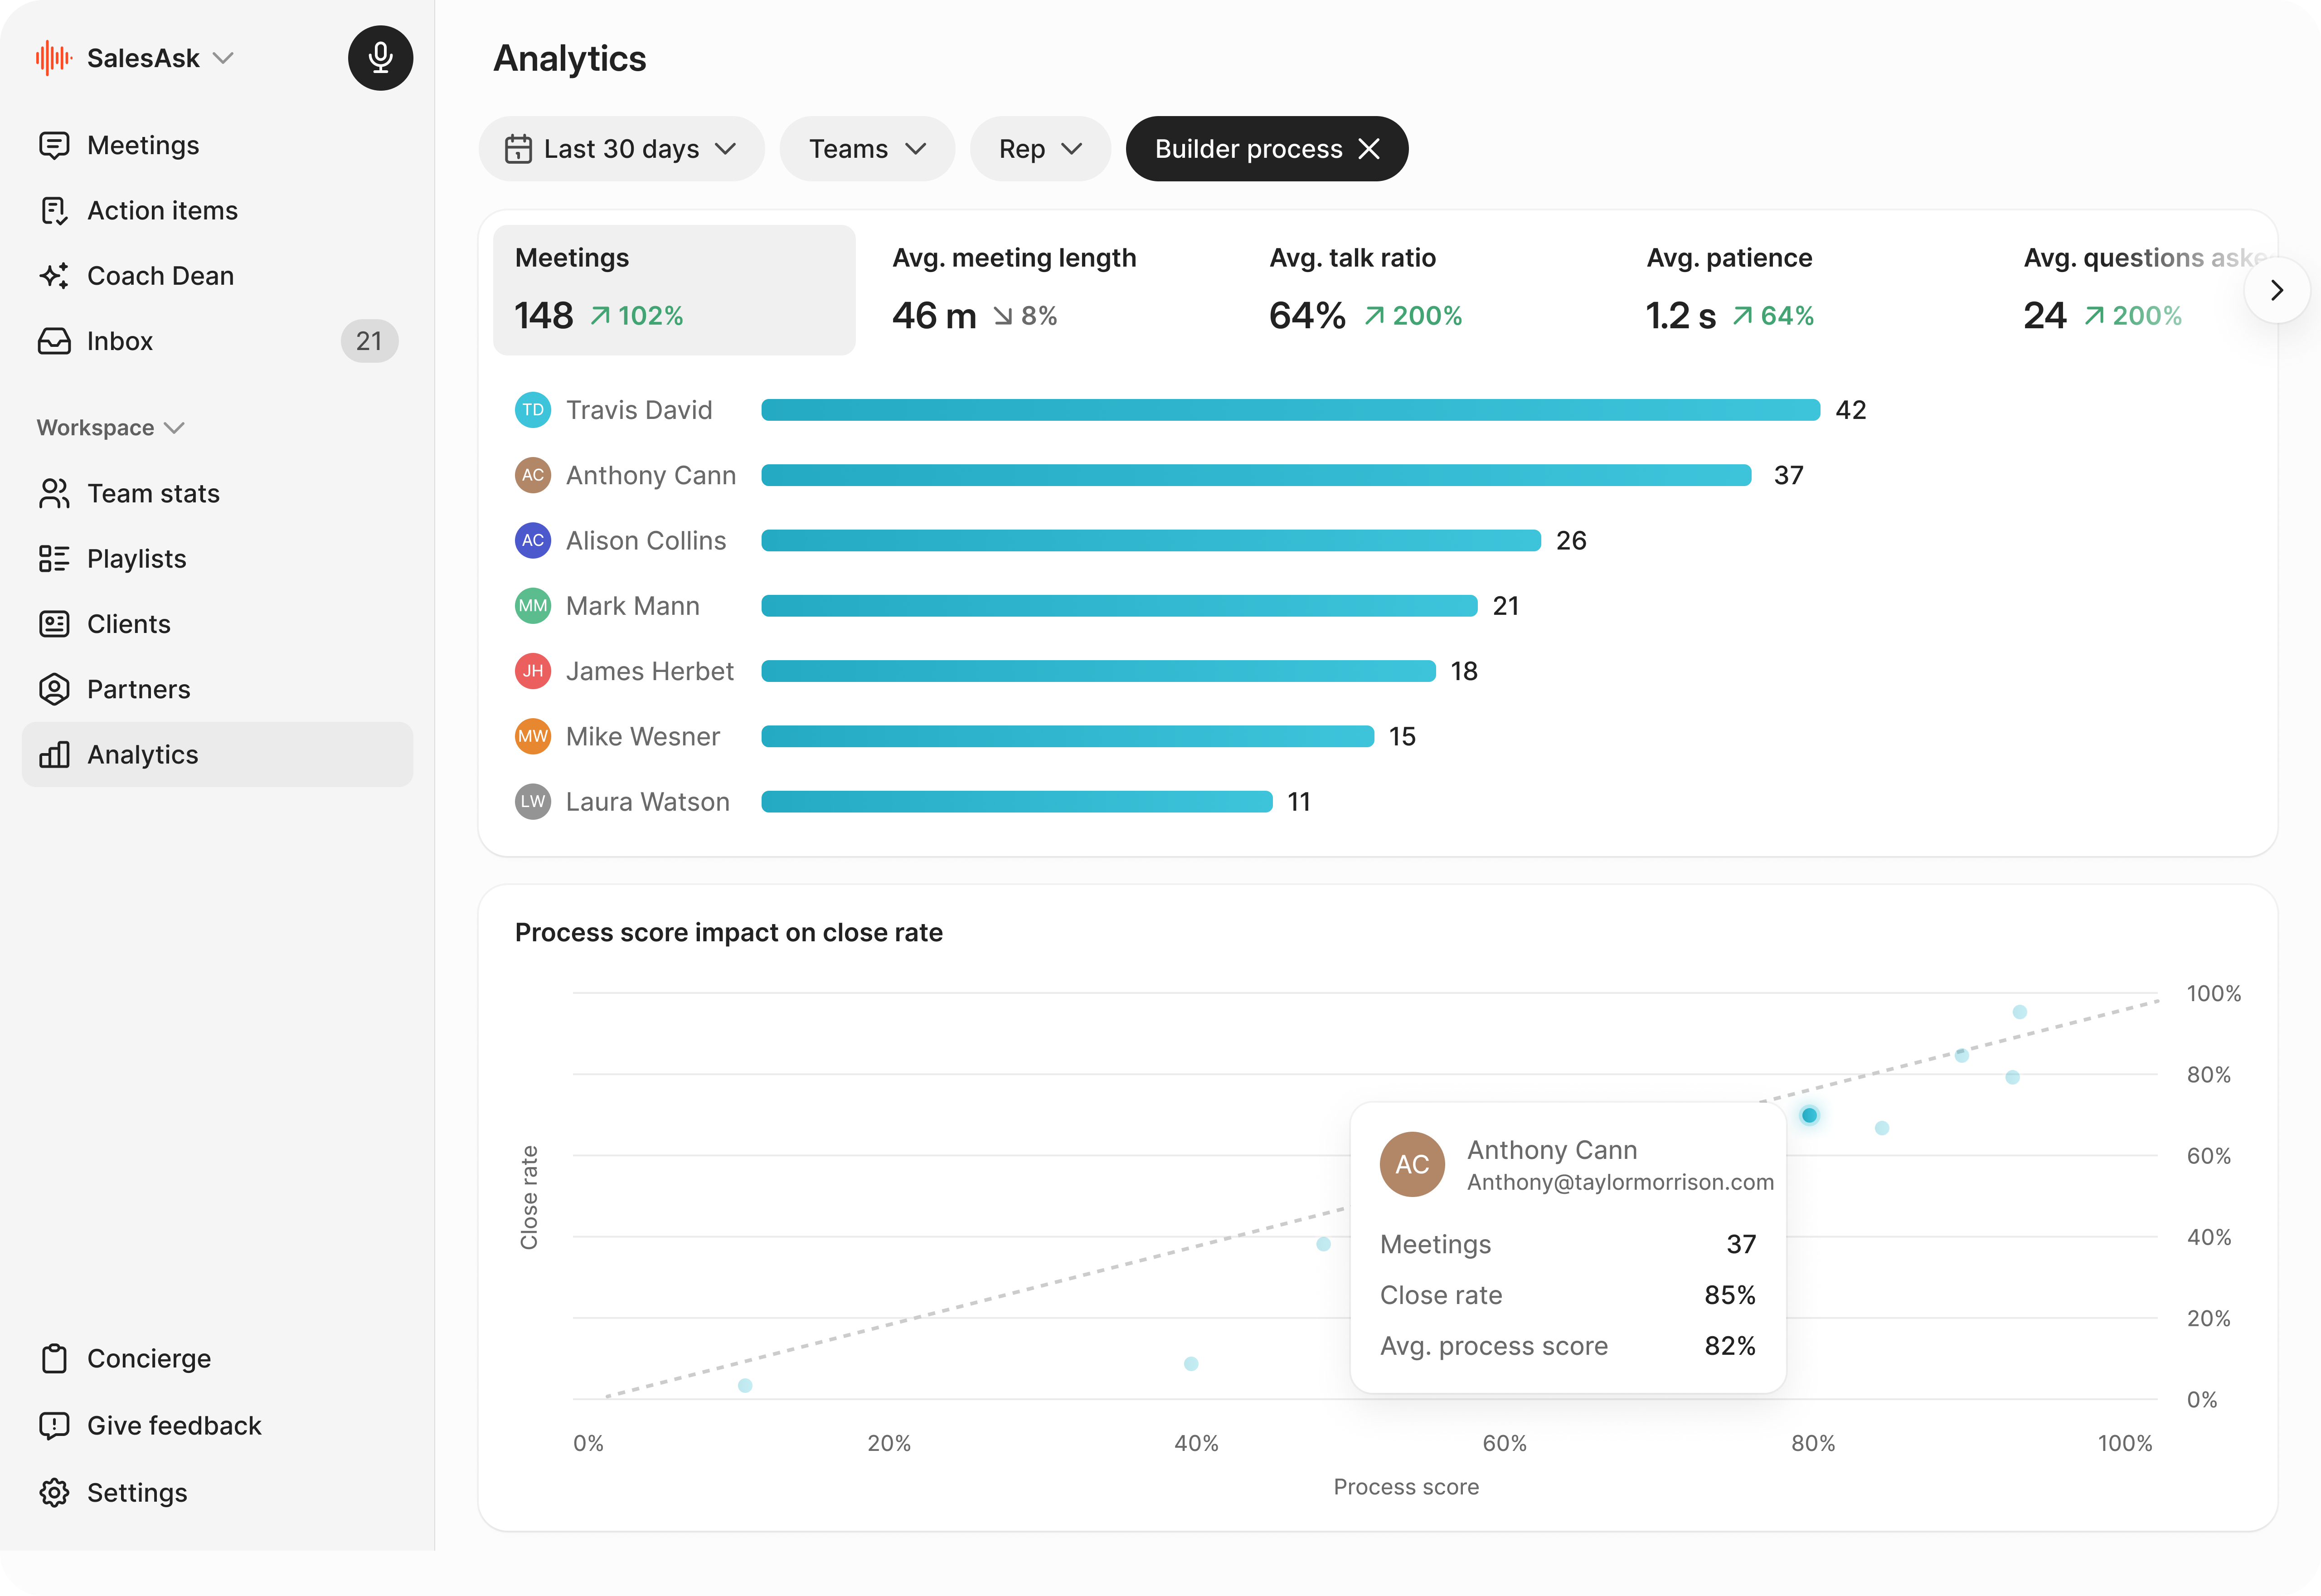Open the Last 30 days dropdown
Screen dimensions: 2321x1596
click(x=621, y=149)
